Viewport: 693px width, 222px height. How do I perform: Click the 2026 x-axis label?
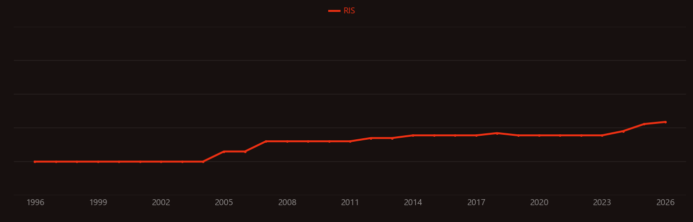(665, 203)
